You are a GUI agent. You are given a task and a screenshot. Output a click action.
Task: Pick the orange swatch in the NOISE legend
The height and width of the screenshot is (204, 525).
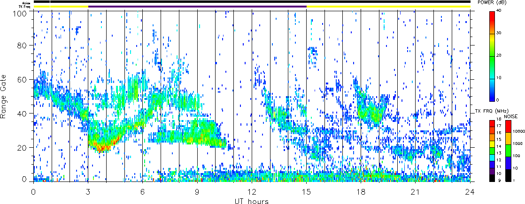(508, 138)
